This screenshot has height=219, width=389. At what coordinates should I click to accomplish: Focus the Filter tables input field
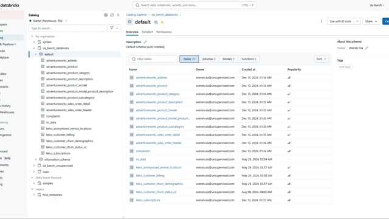coord(153,59)
